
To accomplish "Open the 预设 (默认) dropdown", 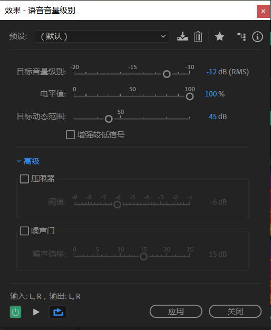I will pyautogui.click(x=101, y=36).
